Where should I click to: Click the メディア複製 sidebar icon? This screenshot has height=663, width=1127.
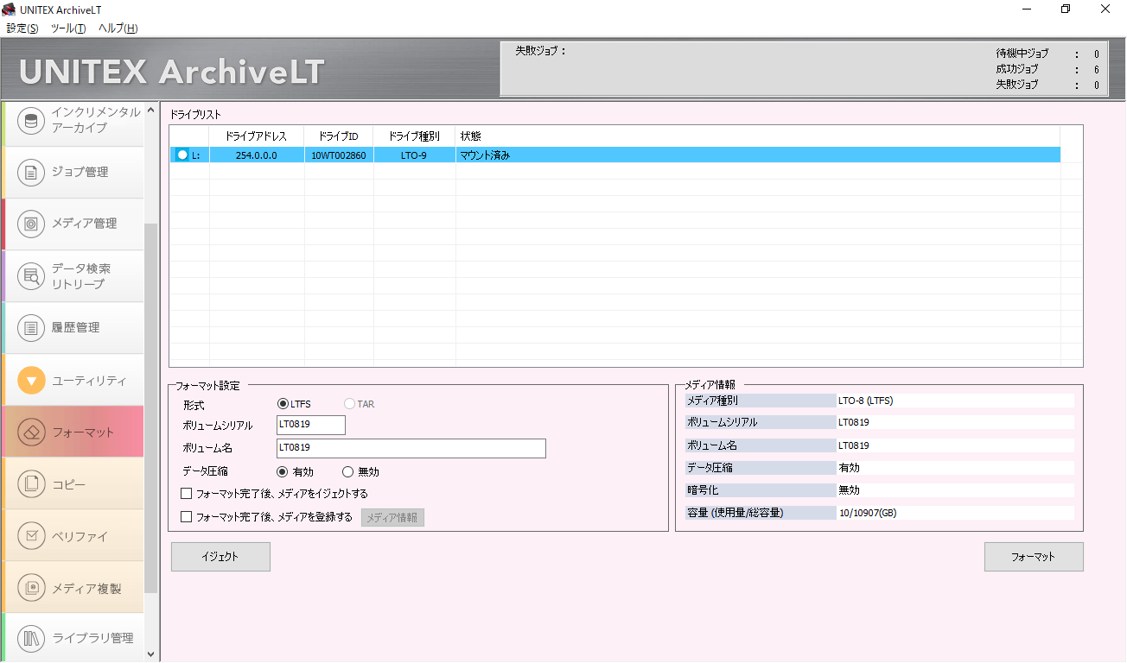[31, 588]
